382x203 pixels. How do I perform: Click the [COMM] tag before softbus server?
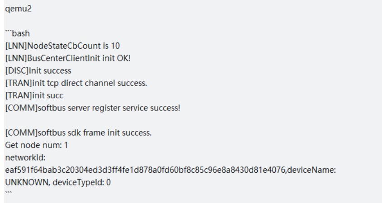coord(18,107)
